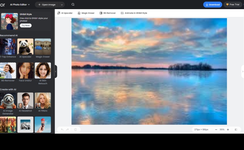The height and width of the screenshot is (150, 244).
Task: Click the Free Trial button
Action: click(233, 5)
